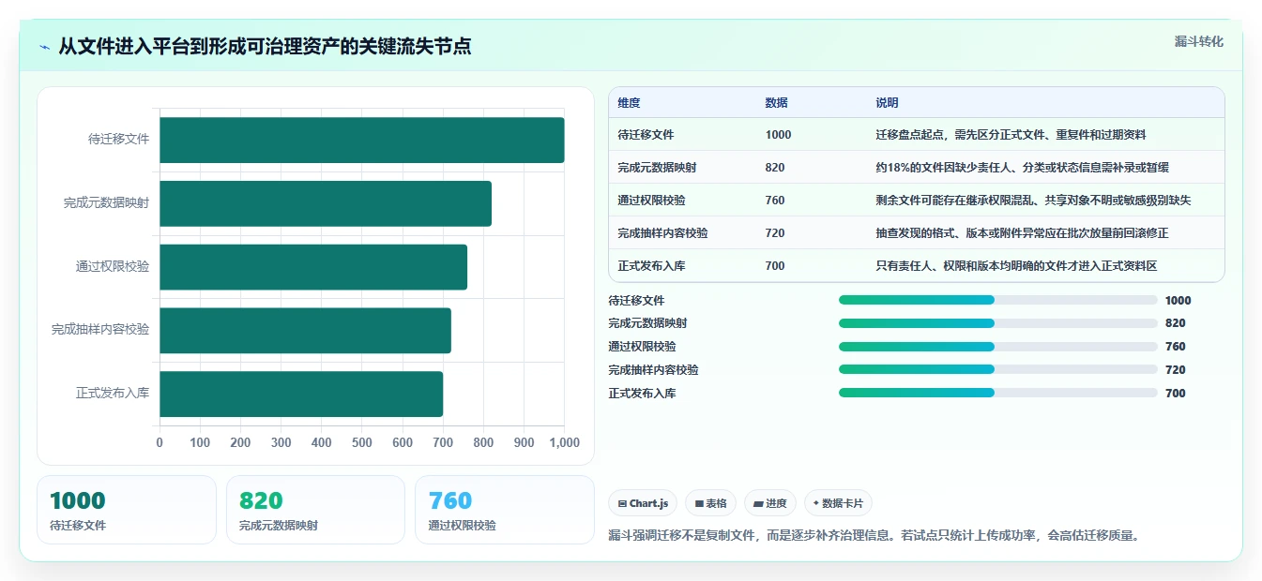Click the 完成元数据映射 chart bar
Image resolution: width=1262 pixels, height=581 pixels.
click(326, 203)
